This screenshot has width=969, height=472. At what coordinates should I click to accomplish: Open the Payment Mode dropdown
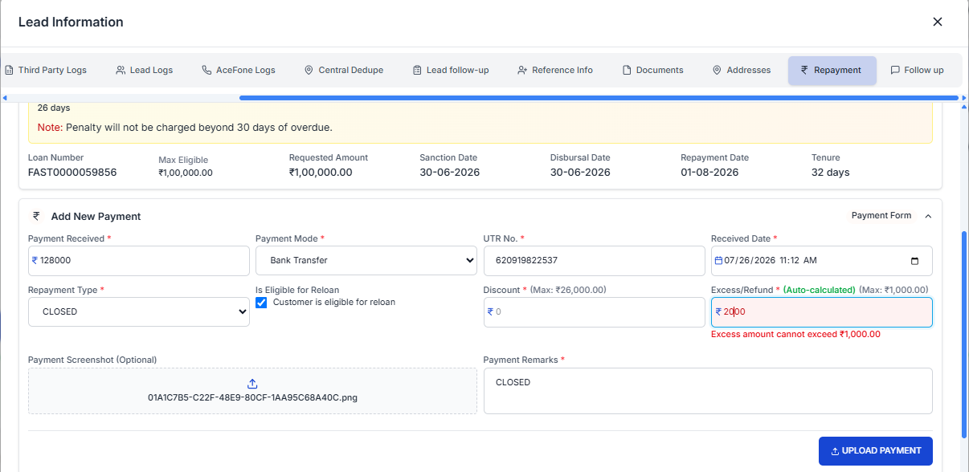[366, 261]
